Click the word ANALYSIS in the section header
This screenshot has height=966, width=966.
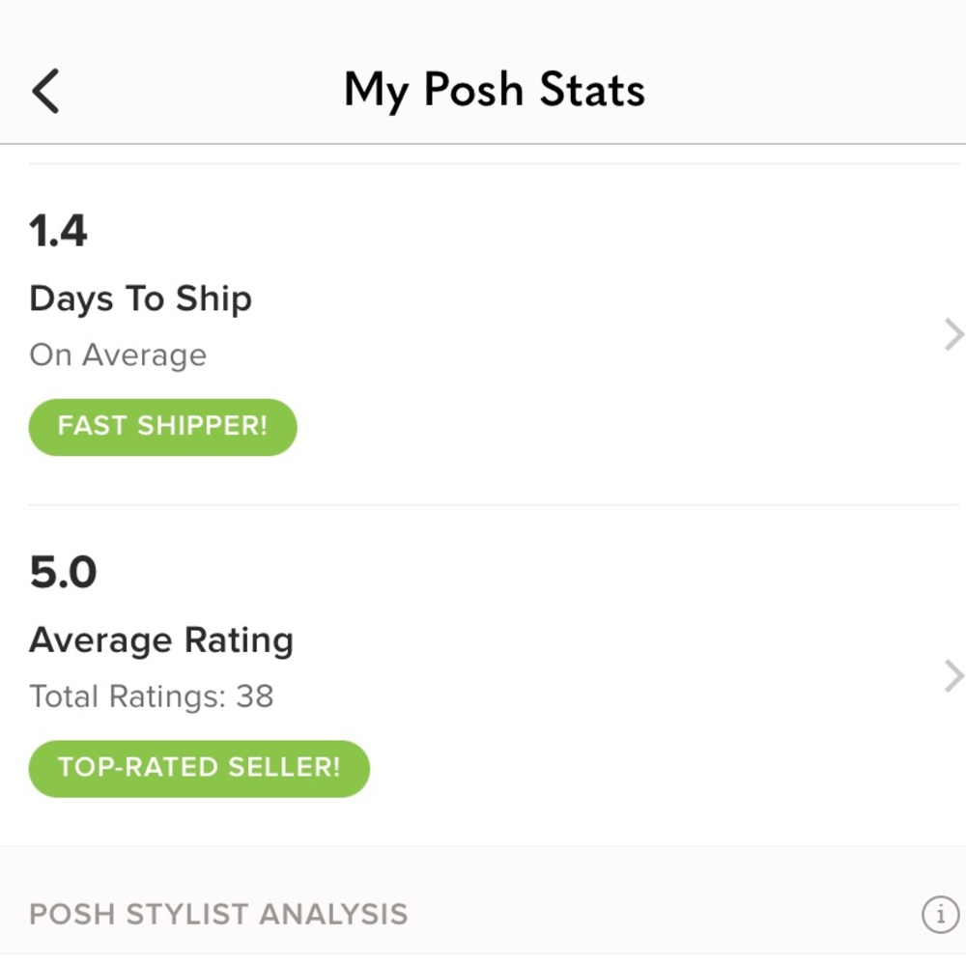coord(333,914)
